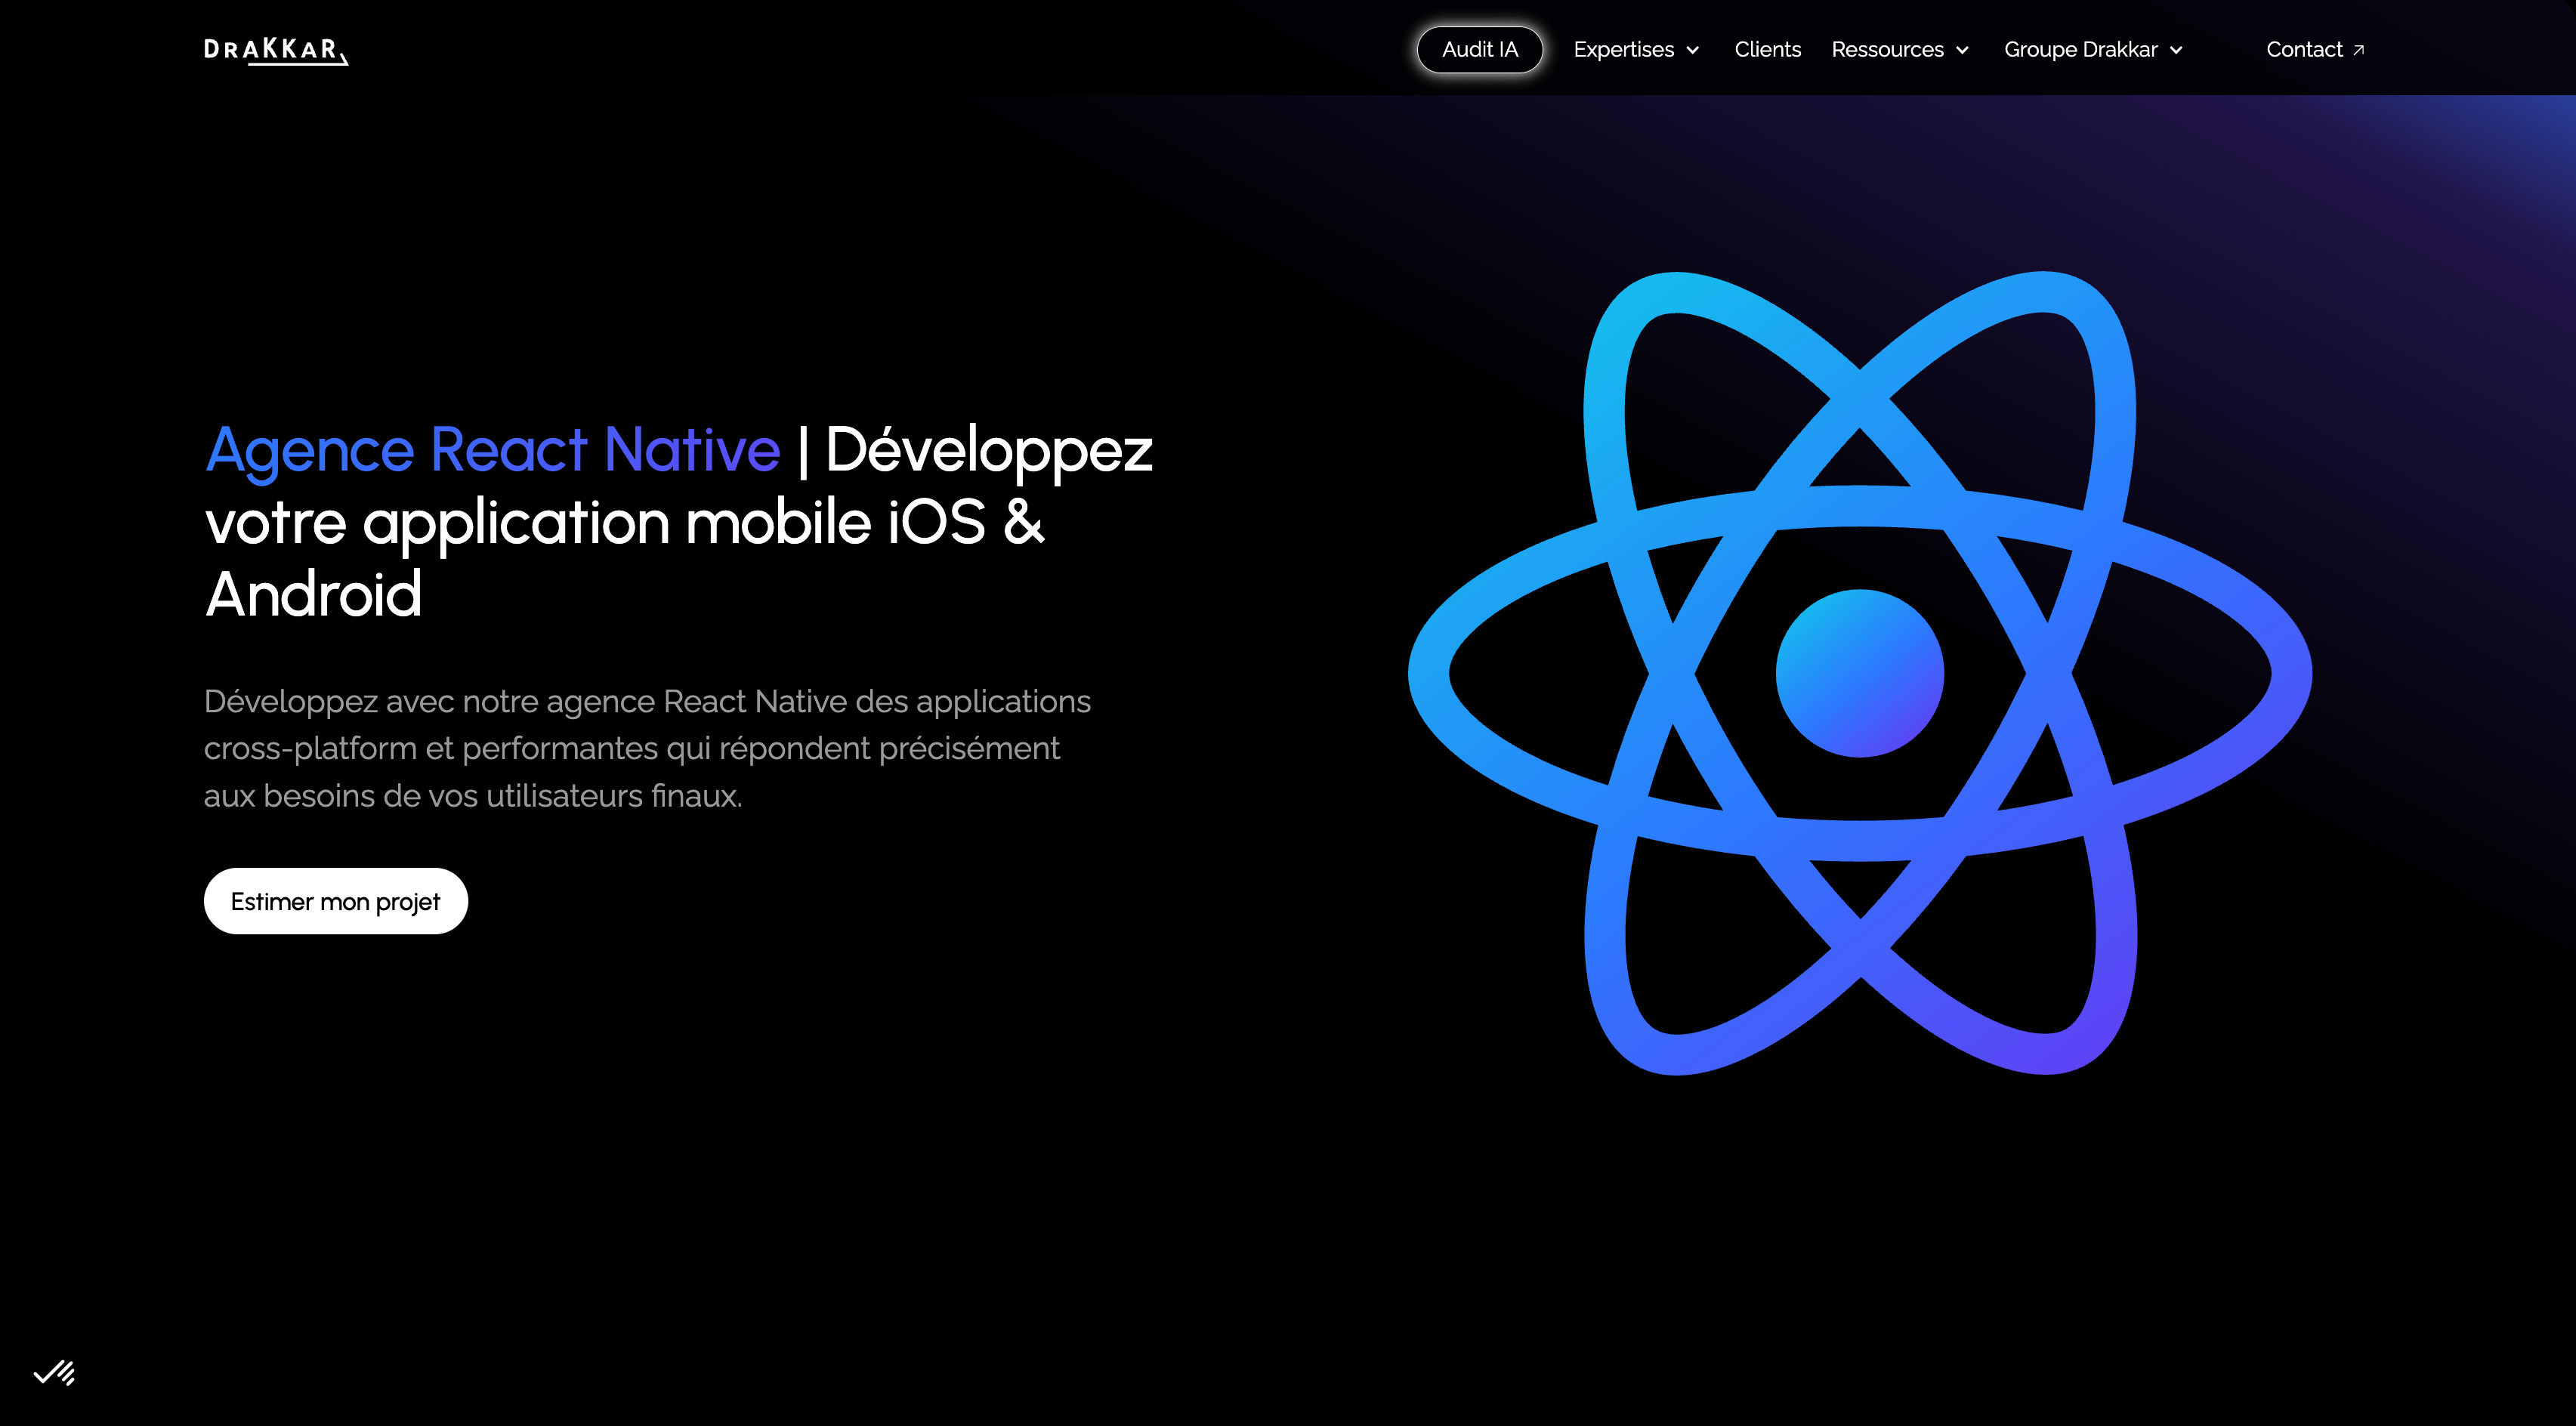Click the blue Agence React Native heading text
The height and width of the screenshot is (1426, 2576).
coord(492,449)
